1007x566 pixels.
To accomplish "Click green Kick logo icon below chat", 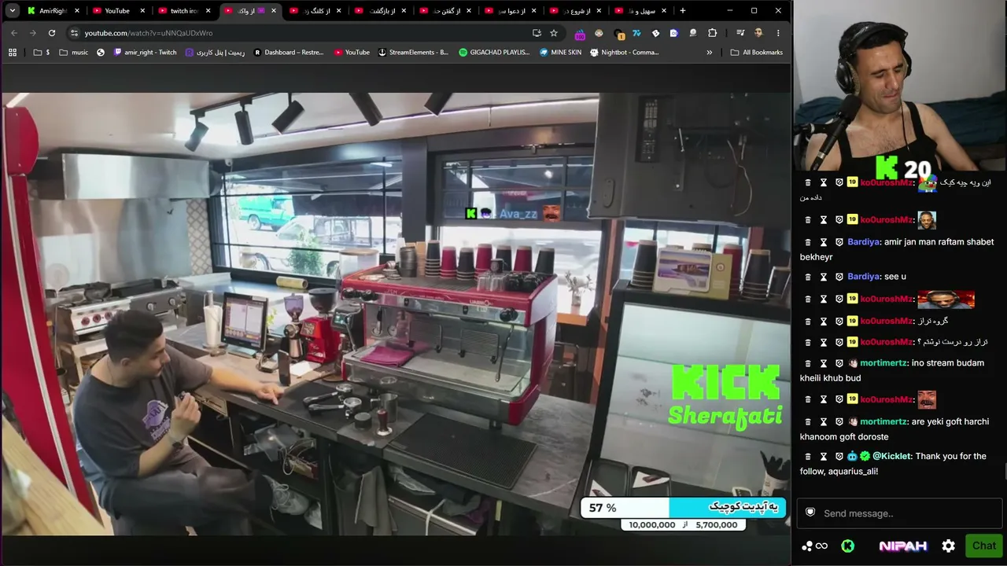I will click(x=847, y=546).
